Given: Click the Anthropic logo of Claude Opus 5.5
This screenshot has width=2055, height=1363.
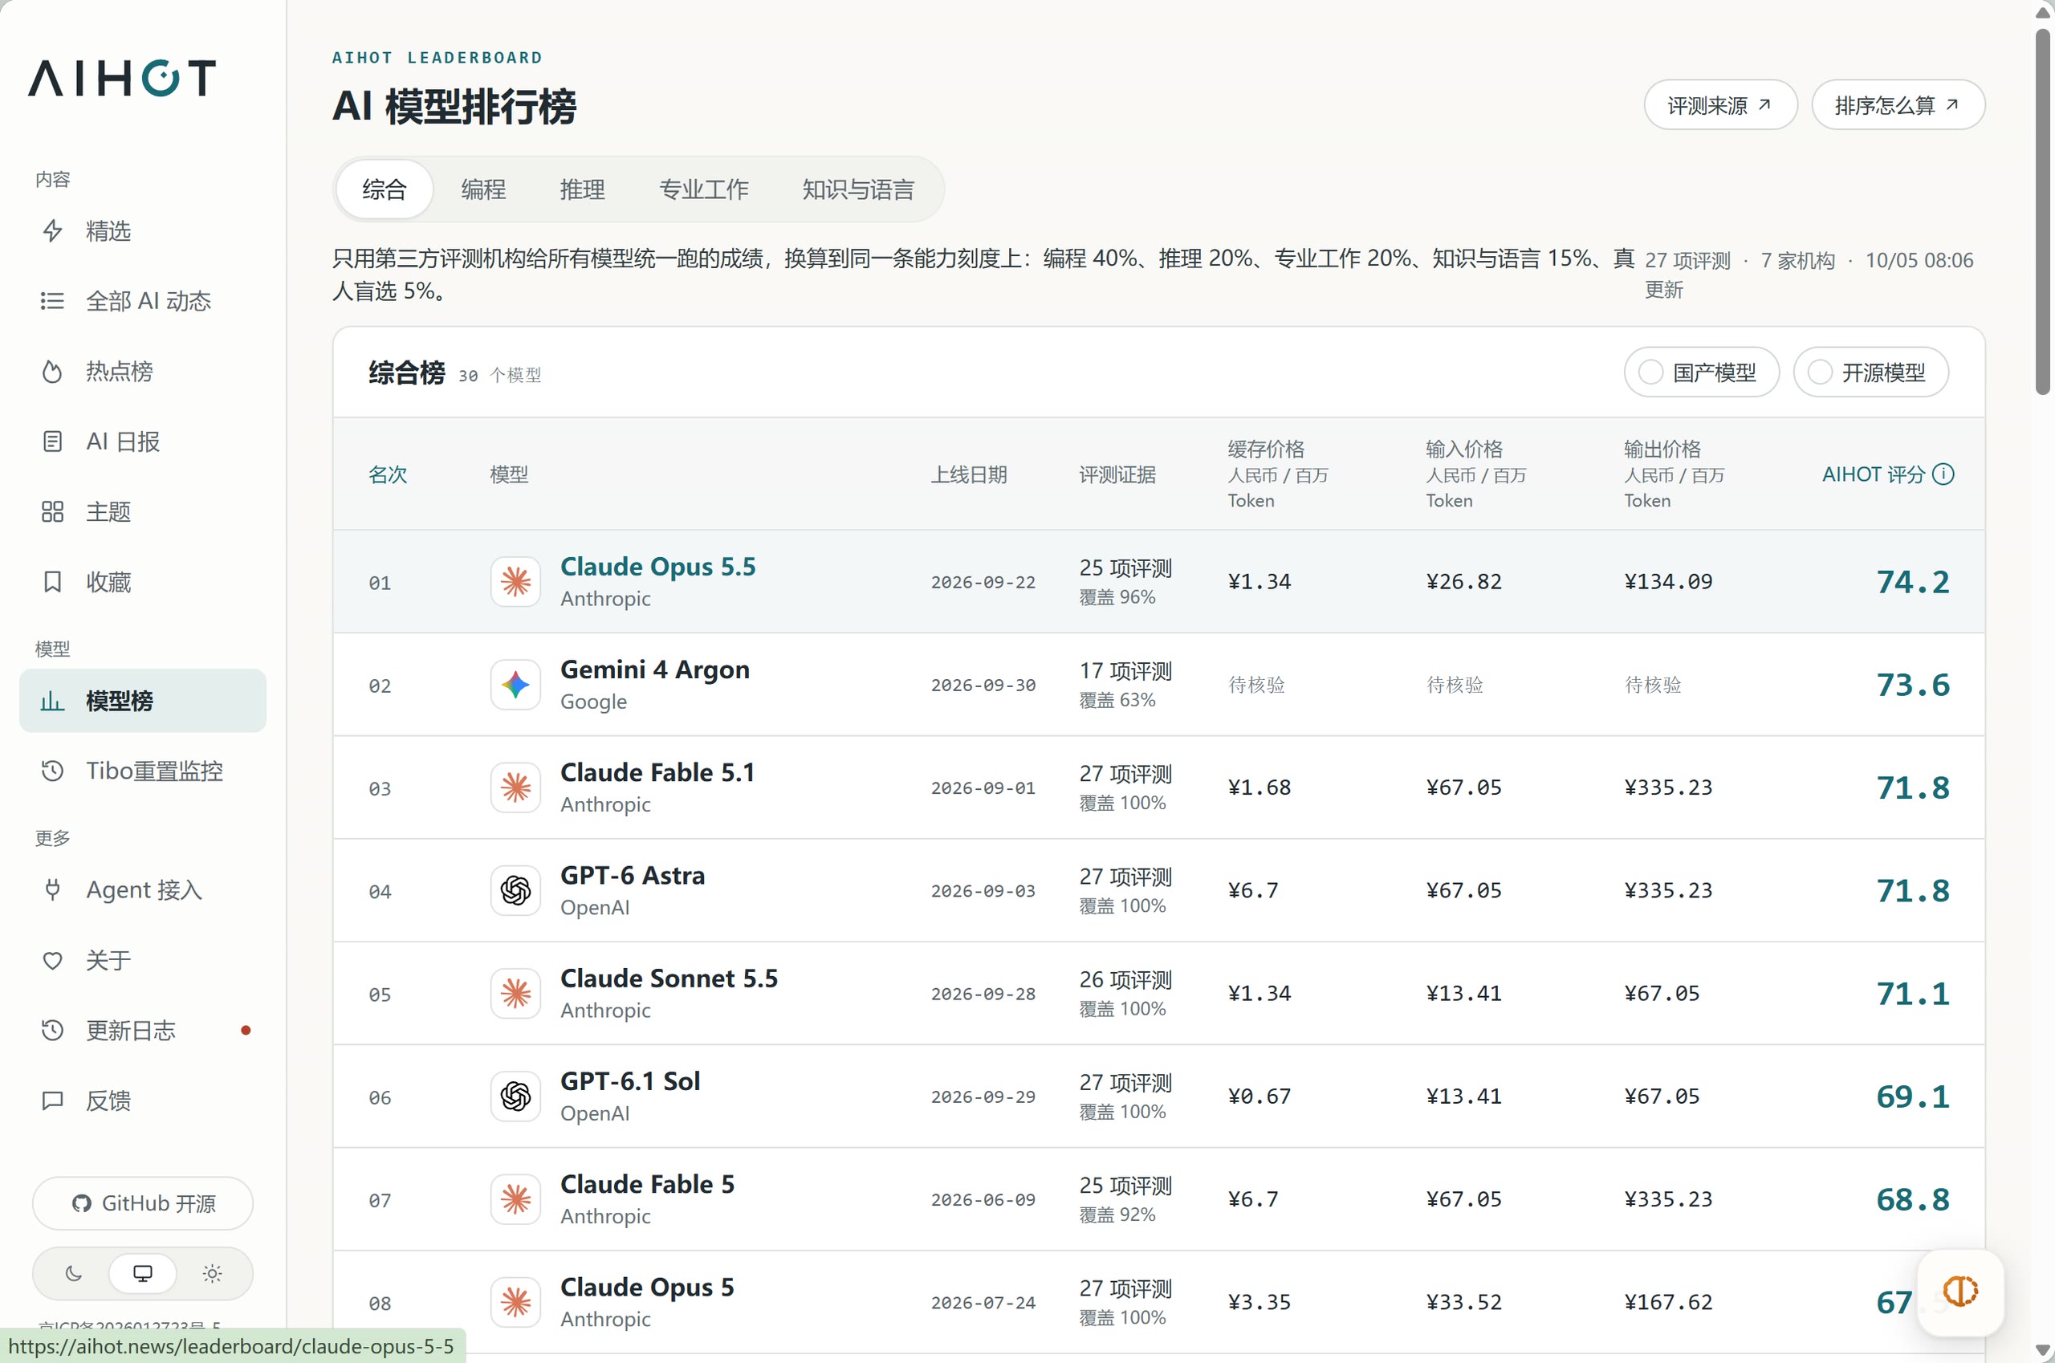Looking at the screenshot, I should (515, 581).
